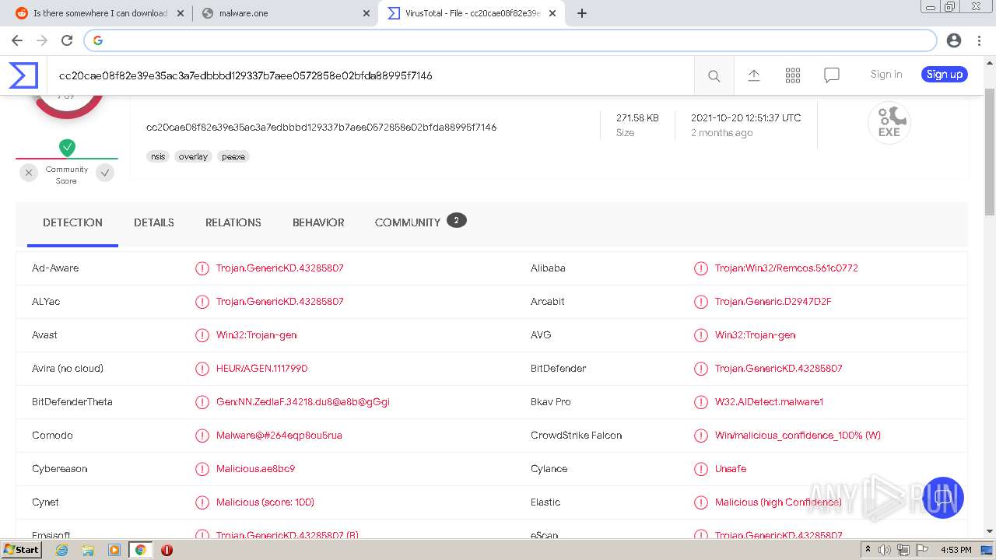The width and height of the screenshot is (996, 560).
Task: Open the apps grid icon
Action: (793, 75)
